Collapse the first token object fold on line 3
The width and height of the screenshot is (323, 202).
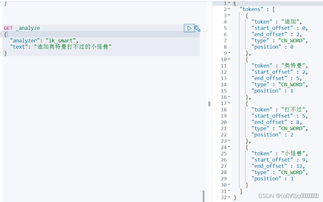[229, 15]
